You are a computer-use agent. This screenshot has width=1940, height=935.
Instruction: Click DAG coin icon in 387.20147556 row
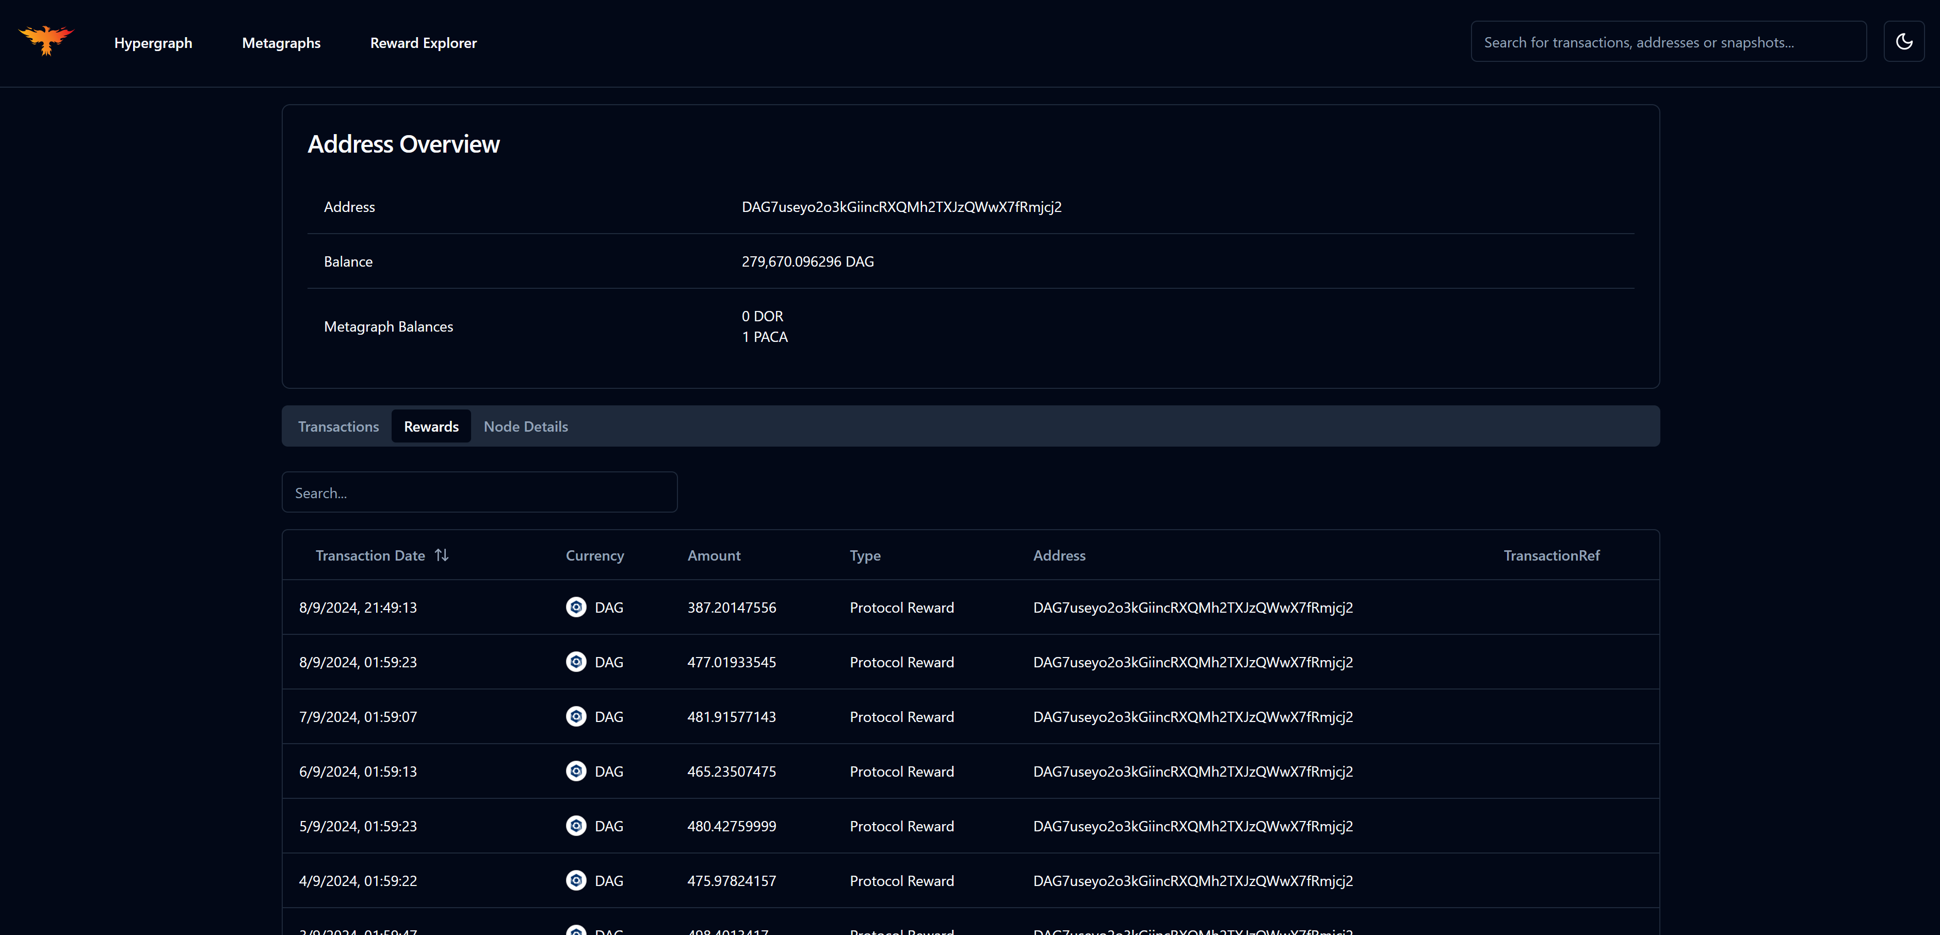(x=576, y=607)
